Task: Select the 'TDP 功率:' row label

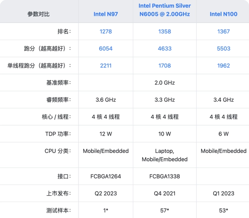Action: (x=58, y=134)
